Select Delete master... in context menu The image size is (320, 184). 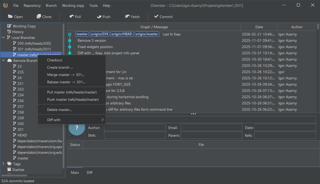pos(59,110)
